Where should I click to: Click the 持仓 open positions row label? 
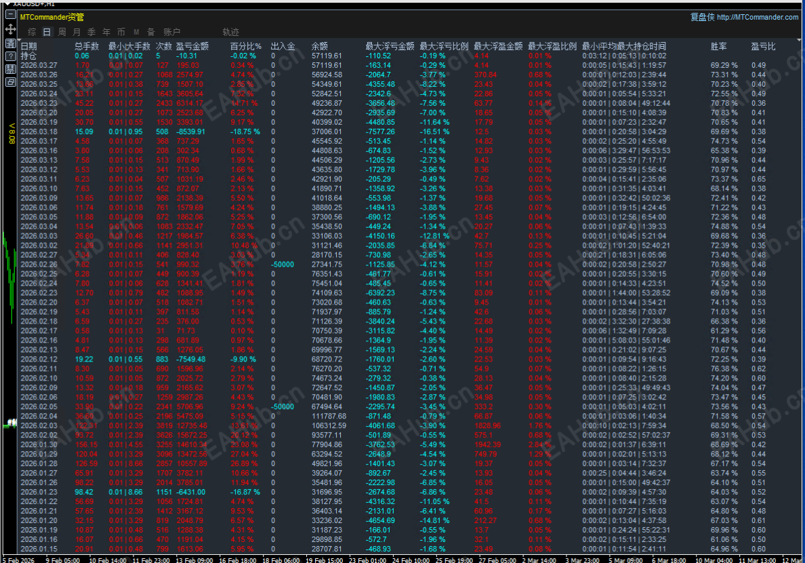point(28,56)
